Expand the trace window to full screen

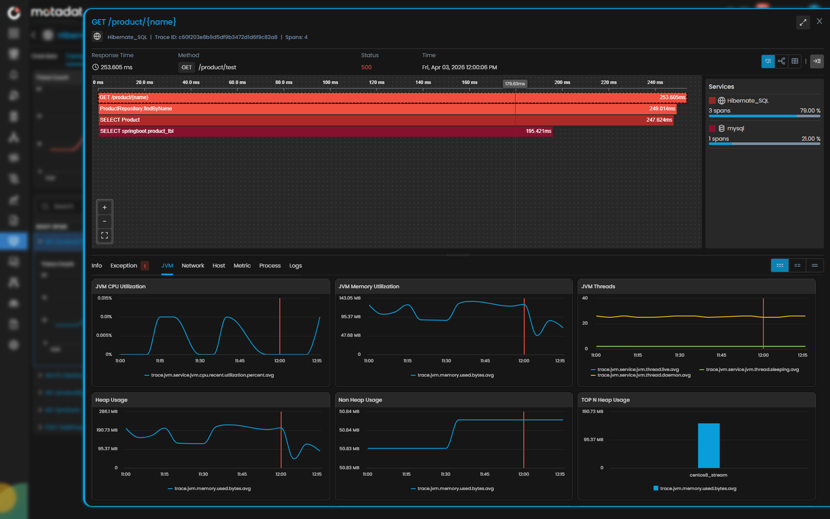pos(803,23)
